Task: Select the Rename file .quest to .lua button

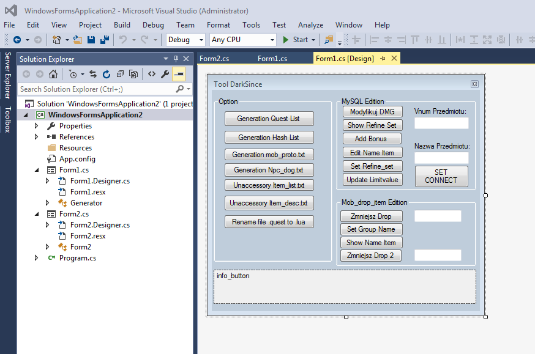Action: click(x=269, y=222)
